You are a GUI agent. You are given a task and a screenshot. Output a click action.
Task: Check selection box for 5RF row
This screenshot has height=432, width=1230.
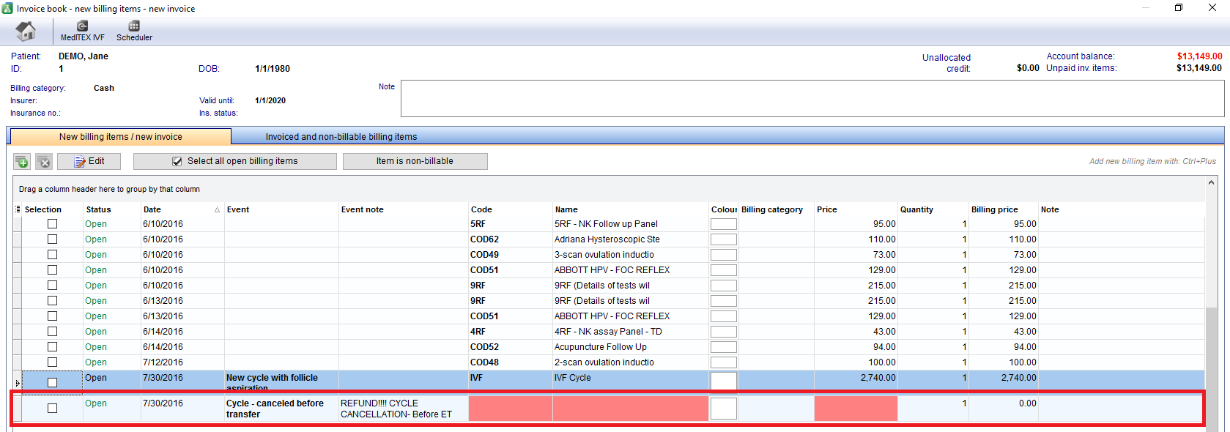pyautogui.click(x=52, y=224)
